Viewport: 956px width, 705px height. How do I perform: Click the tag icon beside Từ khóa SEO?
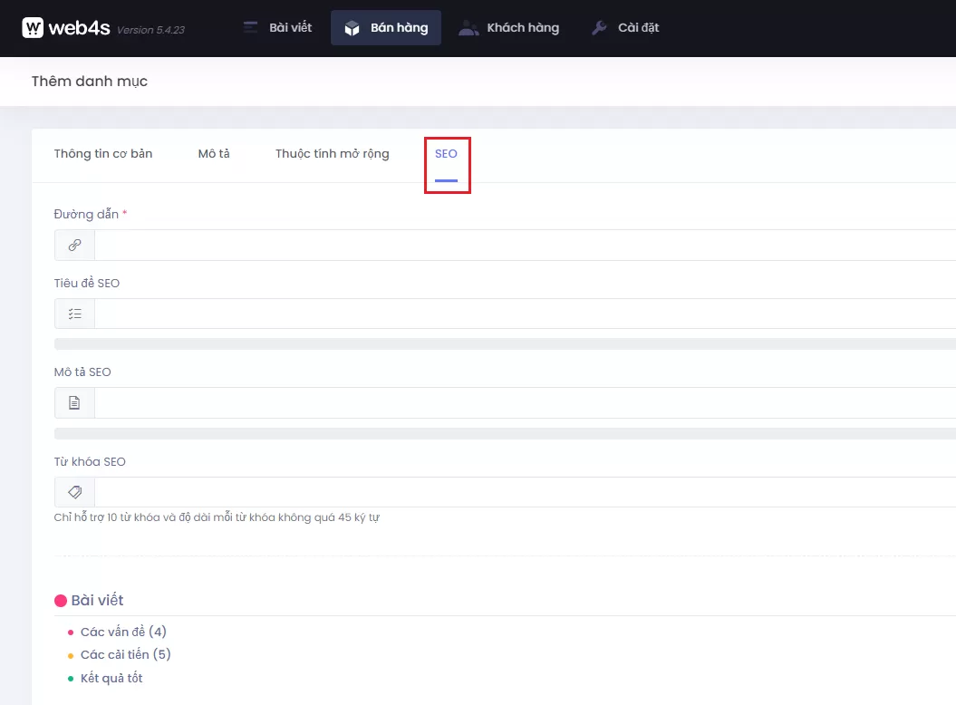[74, 492]
